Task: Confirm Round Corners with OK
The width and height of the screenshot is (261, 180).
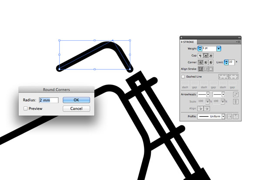Action: pos(76,100)
